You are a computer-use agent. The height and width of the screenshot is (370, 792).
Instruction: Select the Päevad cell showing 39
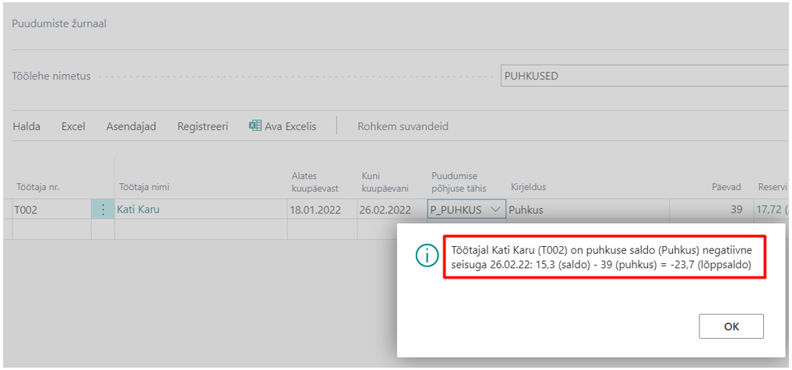tap(710, 210)
